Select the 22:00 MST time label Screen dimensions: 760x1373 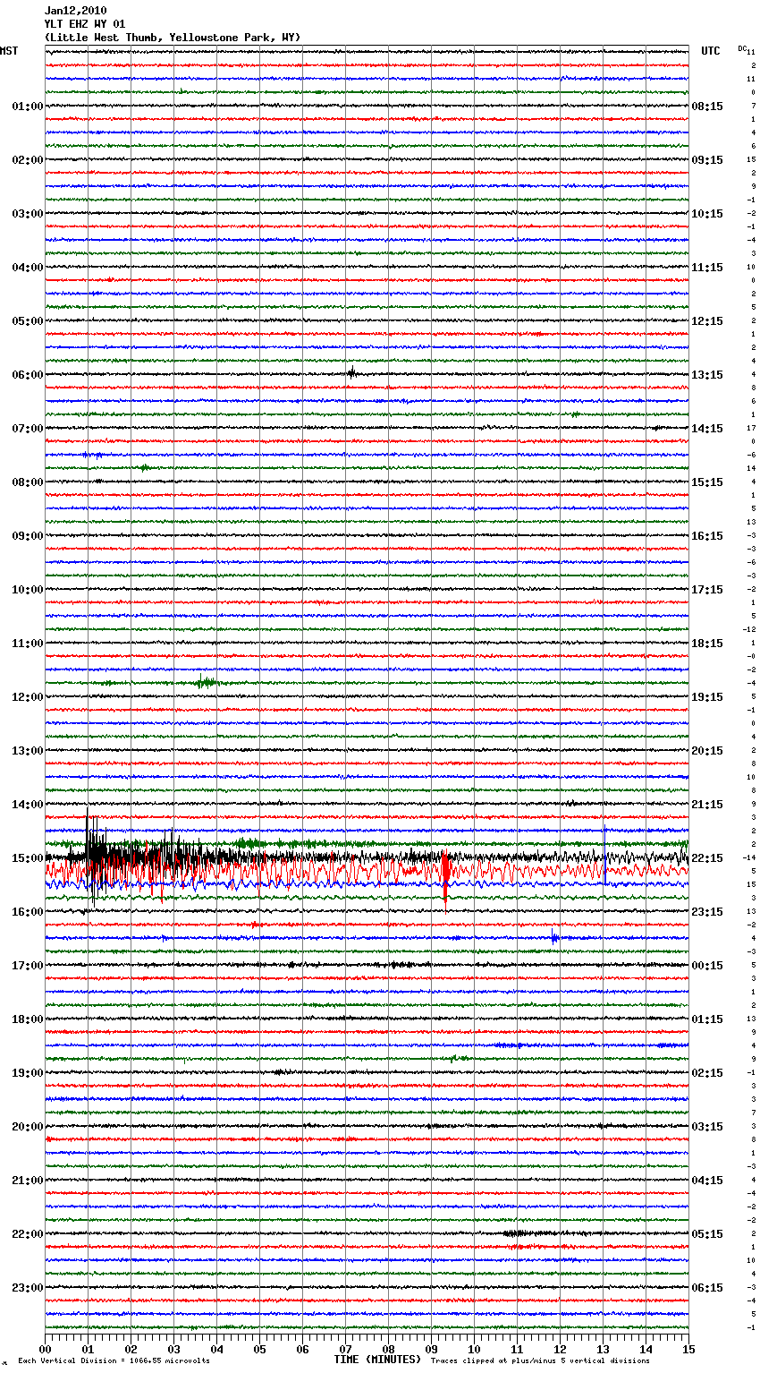(28, 1234)
